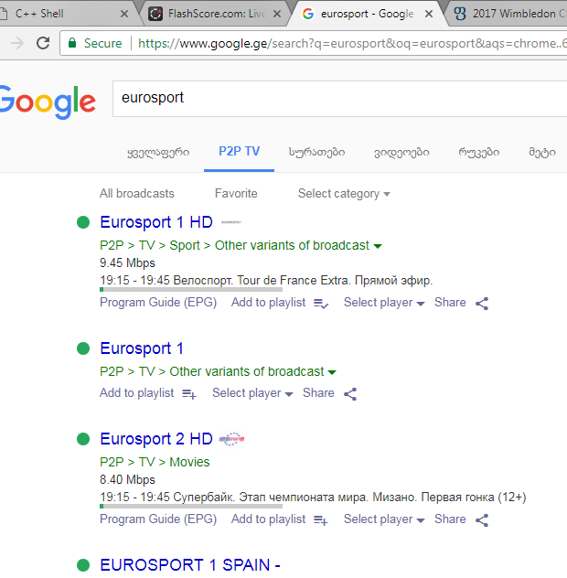Click the Eurosport 2 HD channel logo
The image size is (567, 578).
tap(231, 439)
